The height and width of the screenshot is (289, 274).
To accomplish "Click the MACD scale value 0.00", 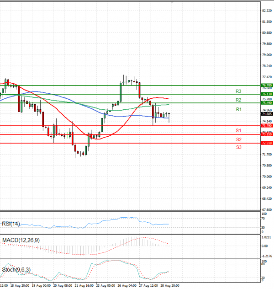I will point(265,246).
